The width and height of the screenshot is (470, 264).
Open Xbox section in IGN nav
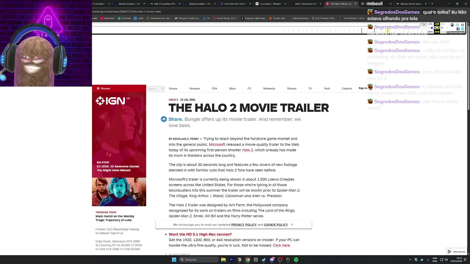click(x=232, y=88)
